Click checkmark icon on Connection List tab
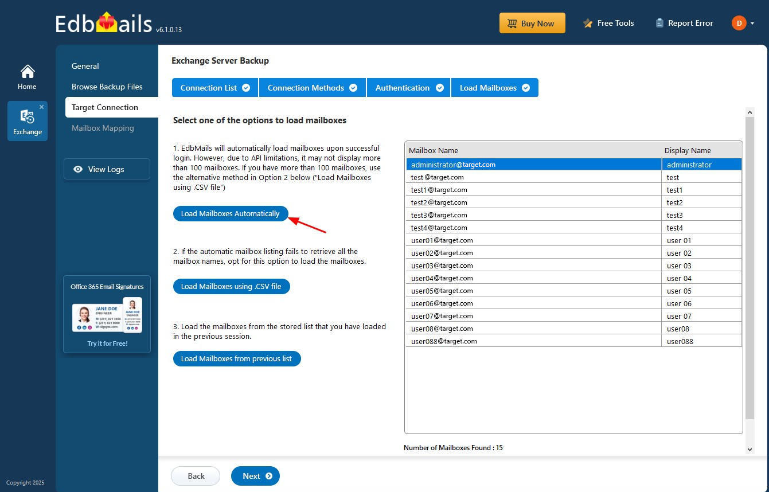 click(246, 88)
